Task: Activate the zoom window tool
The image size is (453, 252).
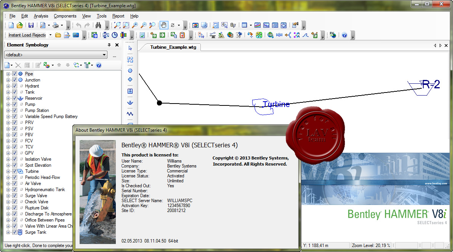Action: coord(126,26)
